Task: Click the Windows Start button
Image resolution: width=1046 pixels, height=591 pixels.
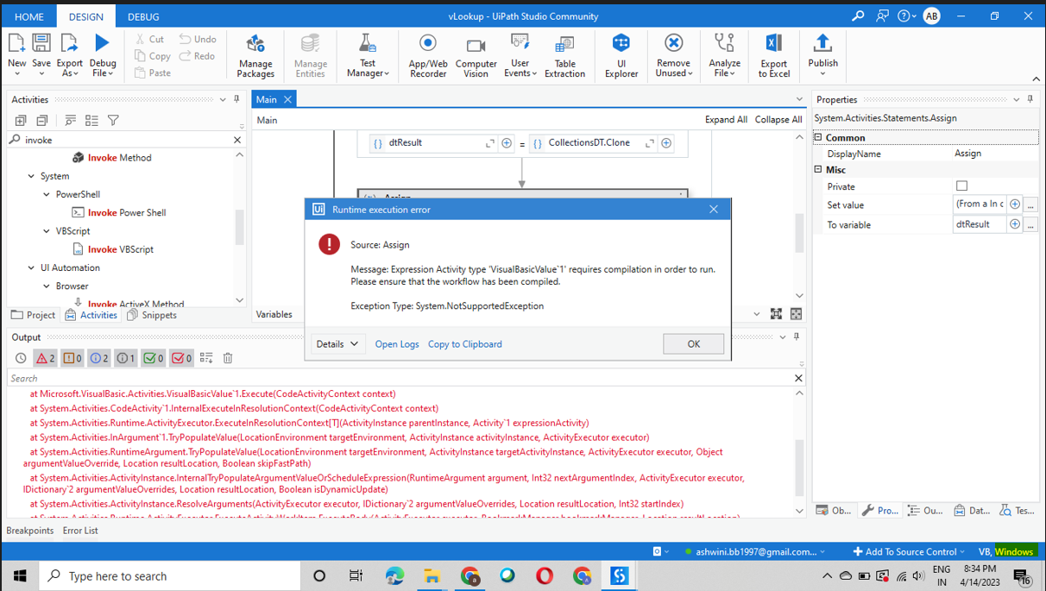Action: coord(19,575)
